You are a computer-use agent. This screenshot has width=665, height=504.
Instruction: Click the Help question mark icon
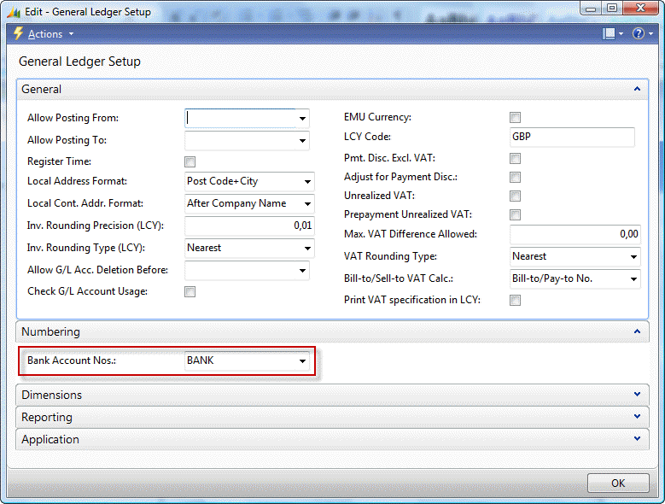[638, 33]
